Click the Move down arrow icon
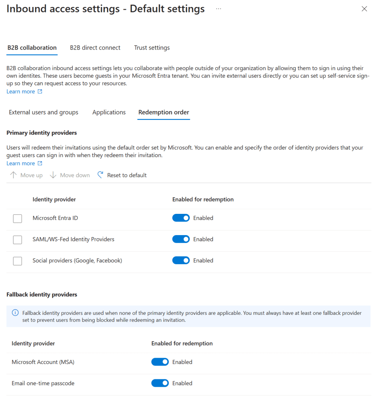The image size is (374, 396). [53, 175]
